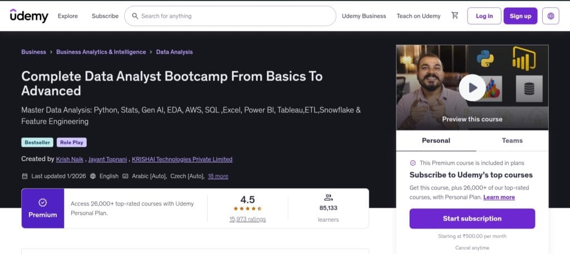
Task: Open the Subscribe menu item
Action: tap(105, 16)
